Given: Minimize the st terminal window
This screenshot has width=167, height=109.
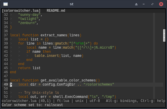Looking at the screenshot, I should pyautogui.click(x=144, y=4).
